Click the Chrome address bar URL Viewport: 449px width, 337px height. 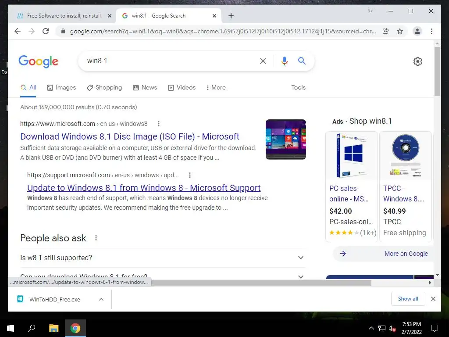223,31
